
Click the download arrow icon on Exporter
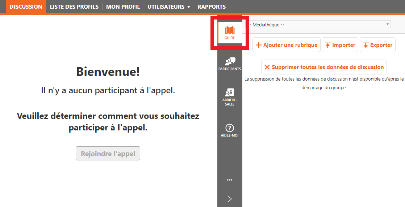point(366,45)
